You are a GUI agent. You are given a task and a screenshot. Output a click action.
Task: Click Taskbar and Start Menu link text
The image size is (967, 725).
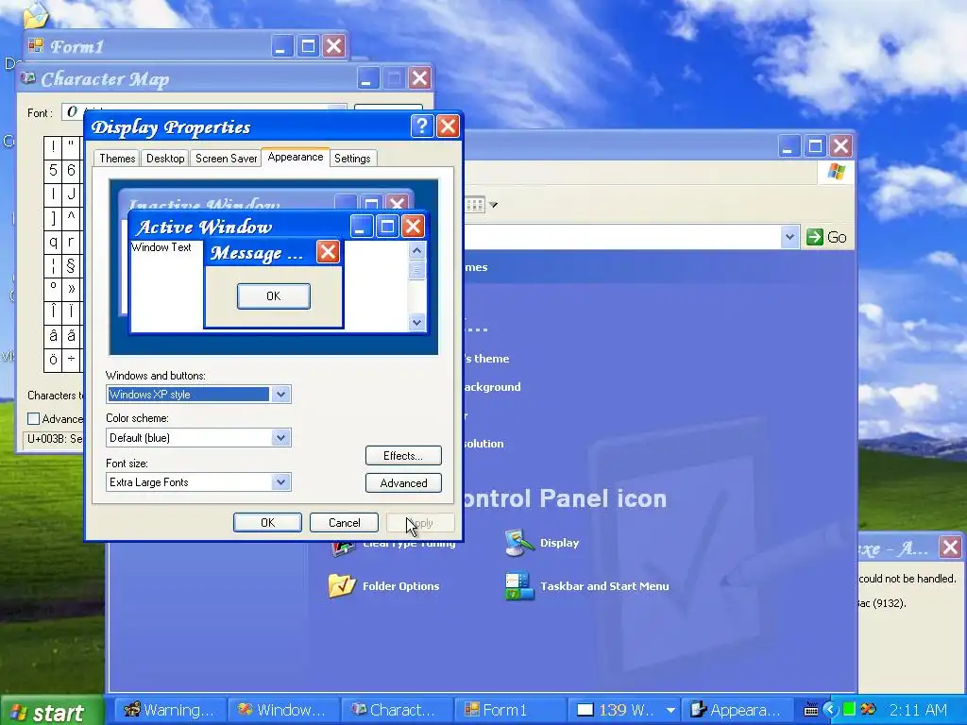[x=604, y=586]
